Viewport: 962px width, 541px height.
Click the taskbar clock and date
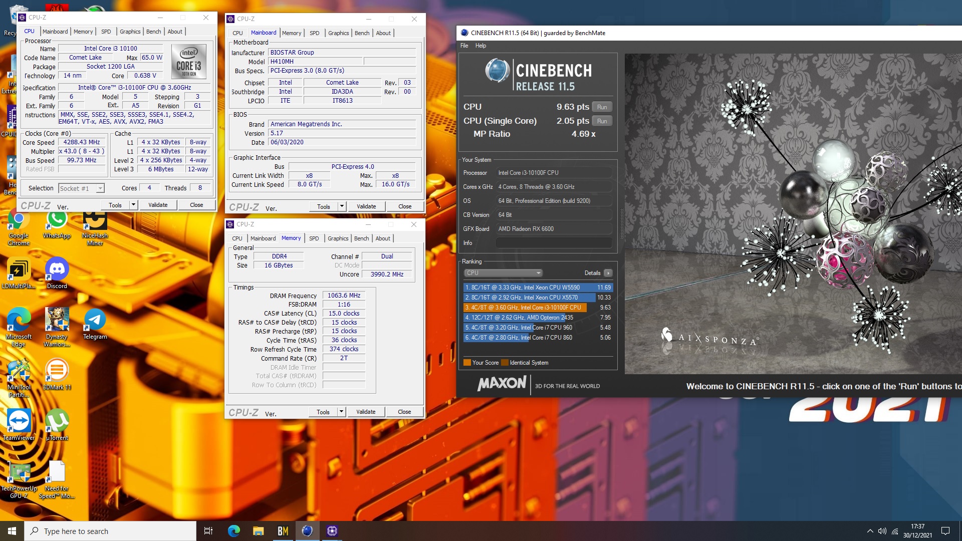(x=917, y=531)
